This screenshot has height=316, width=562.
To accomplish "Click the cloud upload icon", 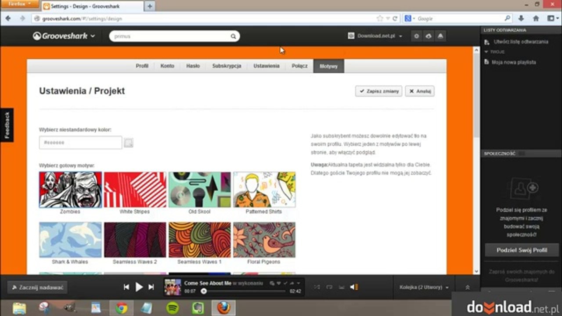I will (429, 36).
